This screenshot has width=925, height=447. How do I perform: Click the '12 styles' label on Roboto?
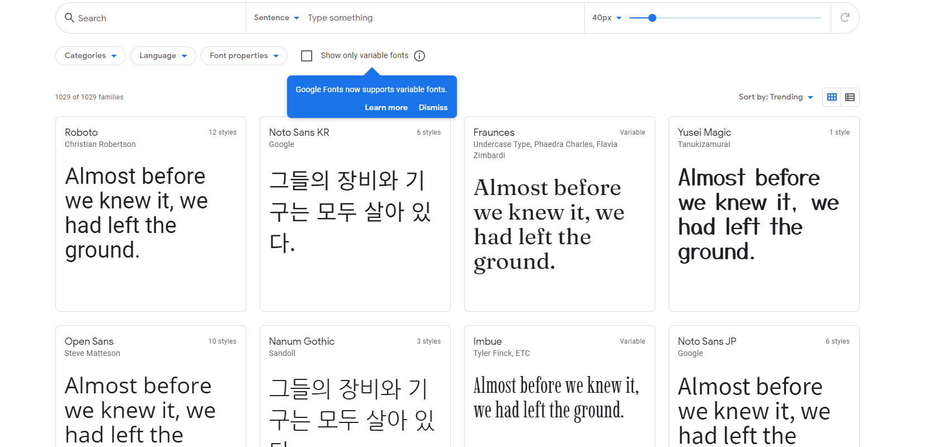click(x=222, y=132)
